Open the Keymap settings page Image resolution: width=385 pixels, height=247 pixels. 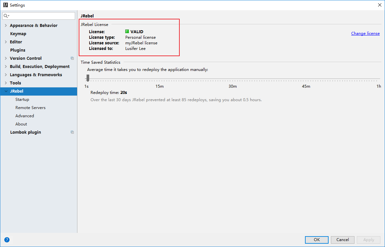click(18, 34)
